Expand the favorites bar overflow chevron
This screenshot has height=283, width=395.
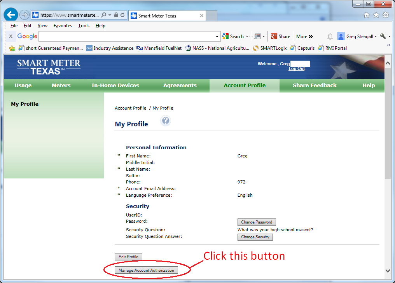(389, 45)
